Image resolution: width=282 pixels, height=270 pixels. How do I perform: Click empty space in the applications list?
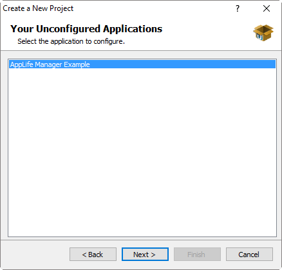tap(142, 150)
